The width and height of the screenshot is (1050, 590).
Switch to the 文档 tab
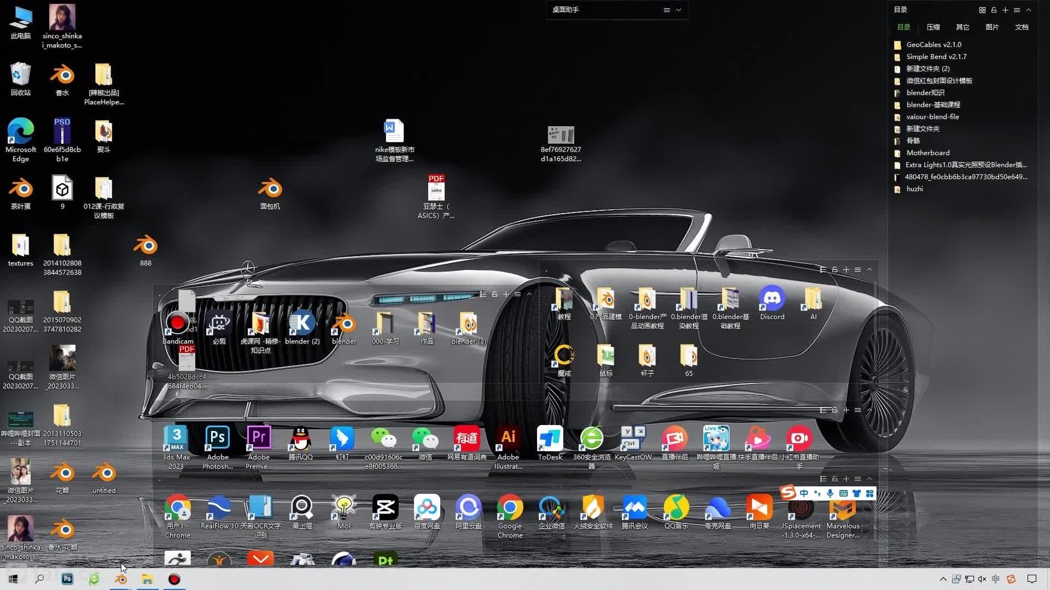pos(1022,27)
